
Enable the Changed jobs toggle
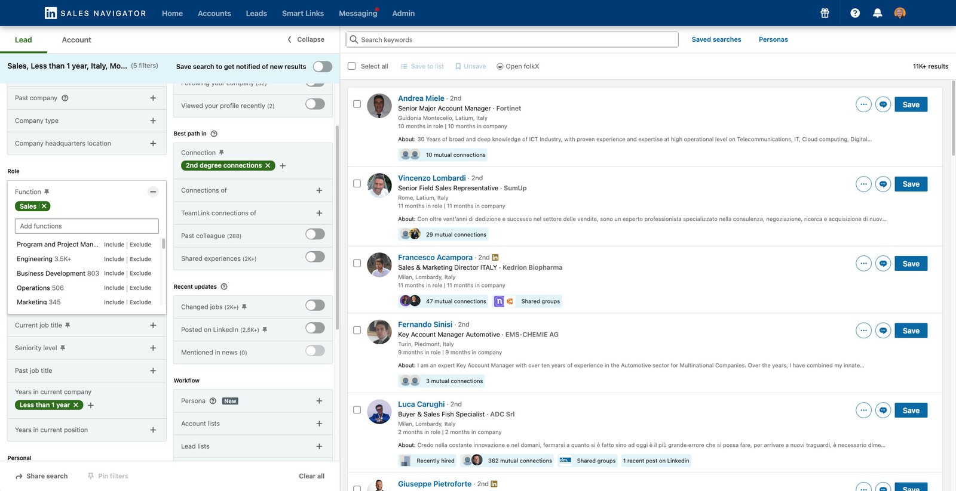click(x=315, y=305)
